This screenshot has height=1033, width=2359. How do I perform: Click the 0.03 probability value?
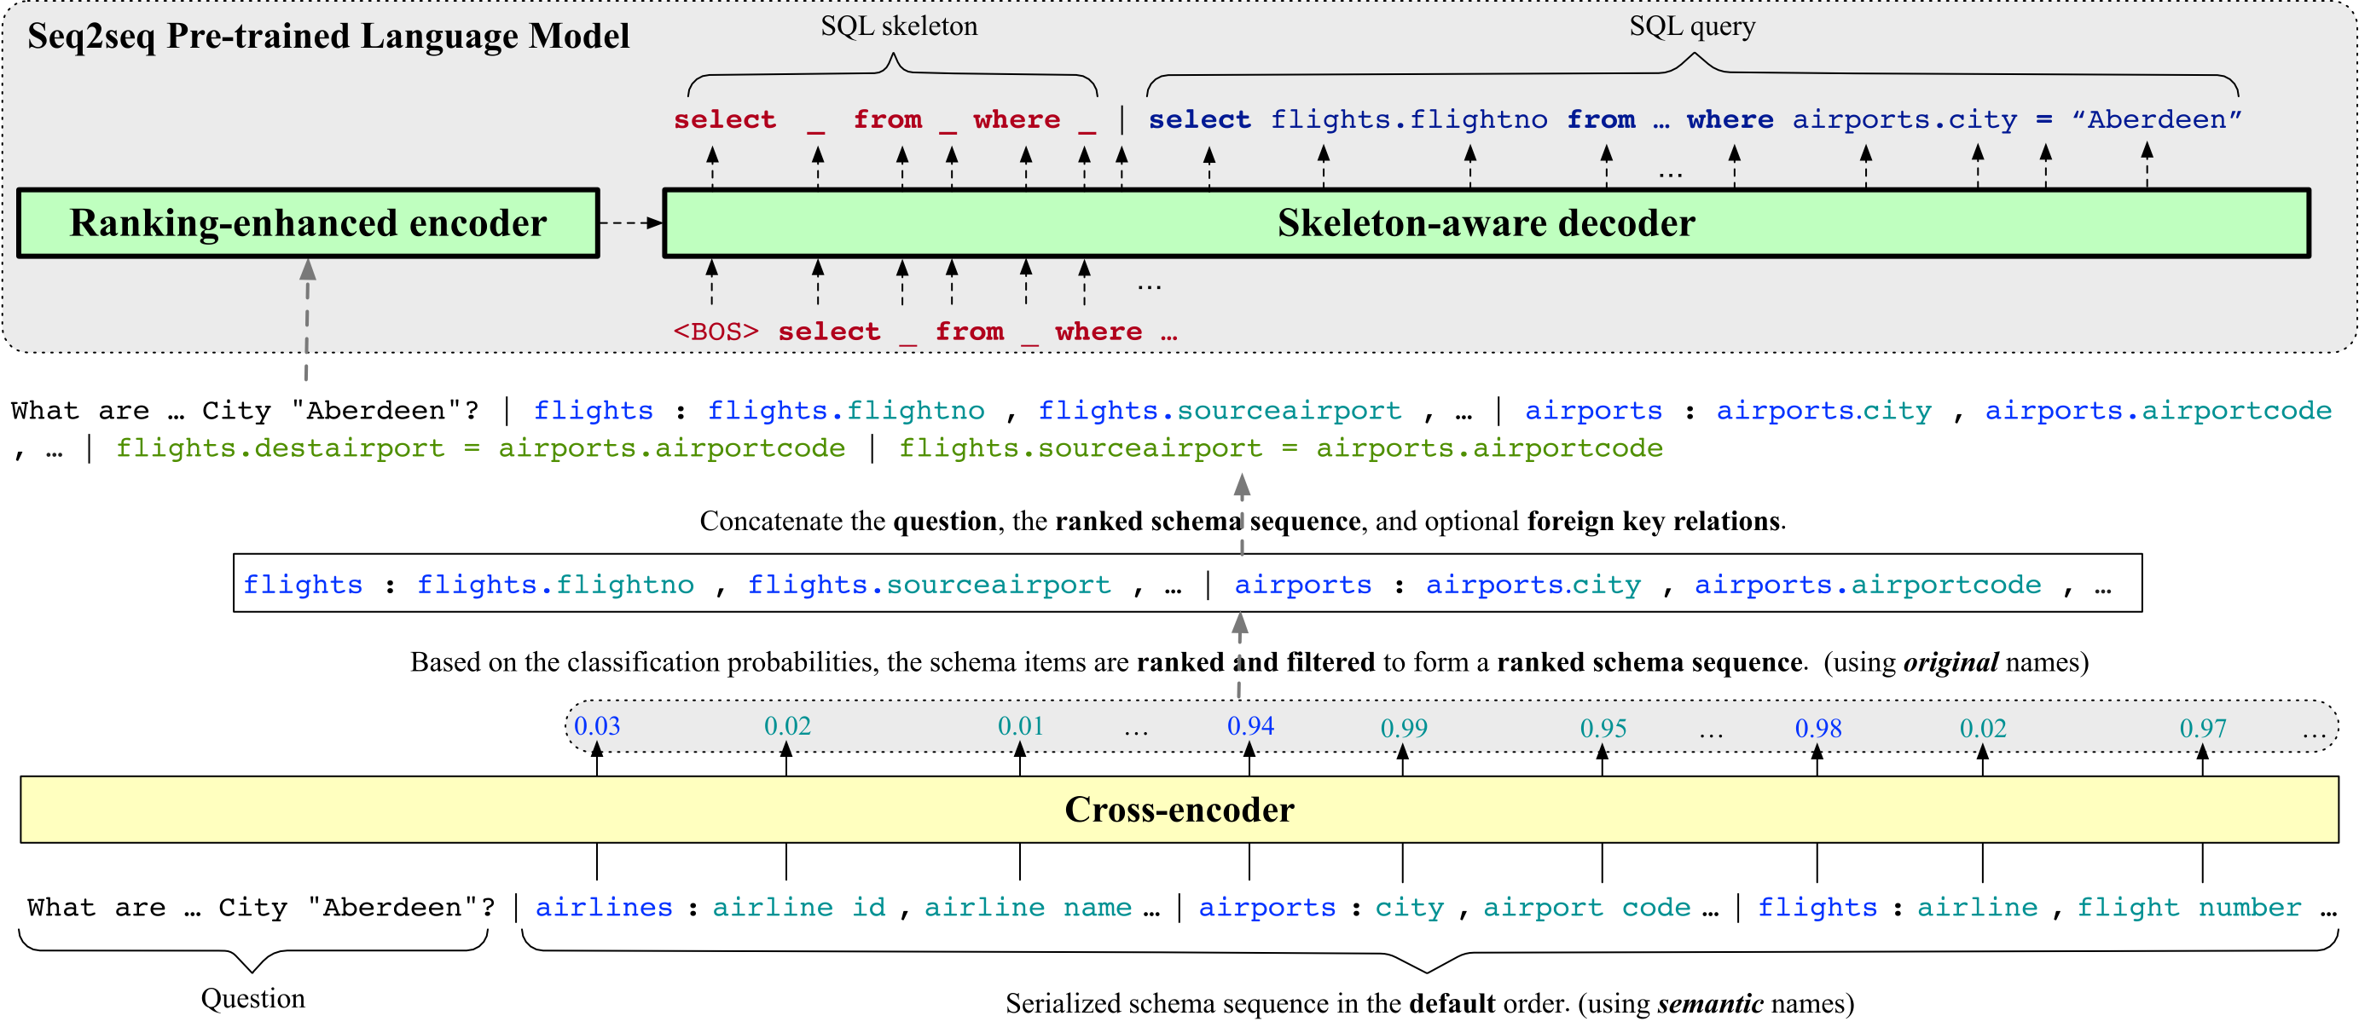point(597,726)
